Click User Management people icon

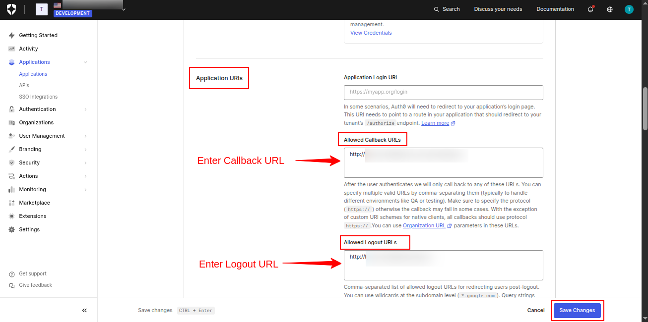tap(12, 136)
